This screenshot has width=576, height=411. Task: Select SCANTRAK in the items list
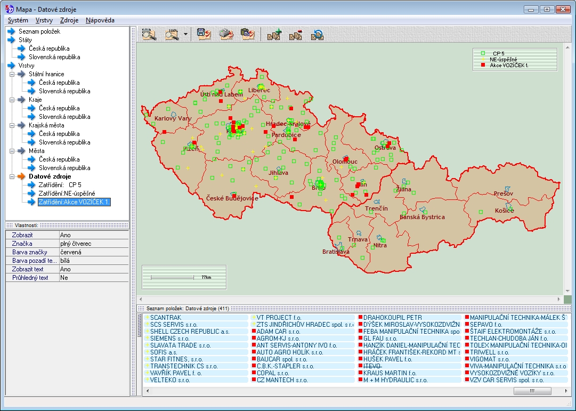(x=166, y=317)
